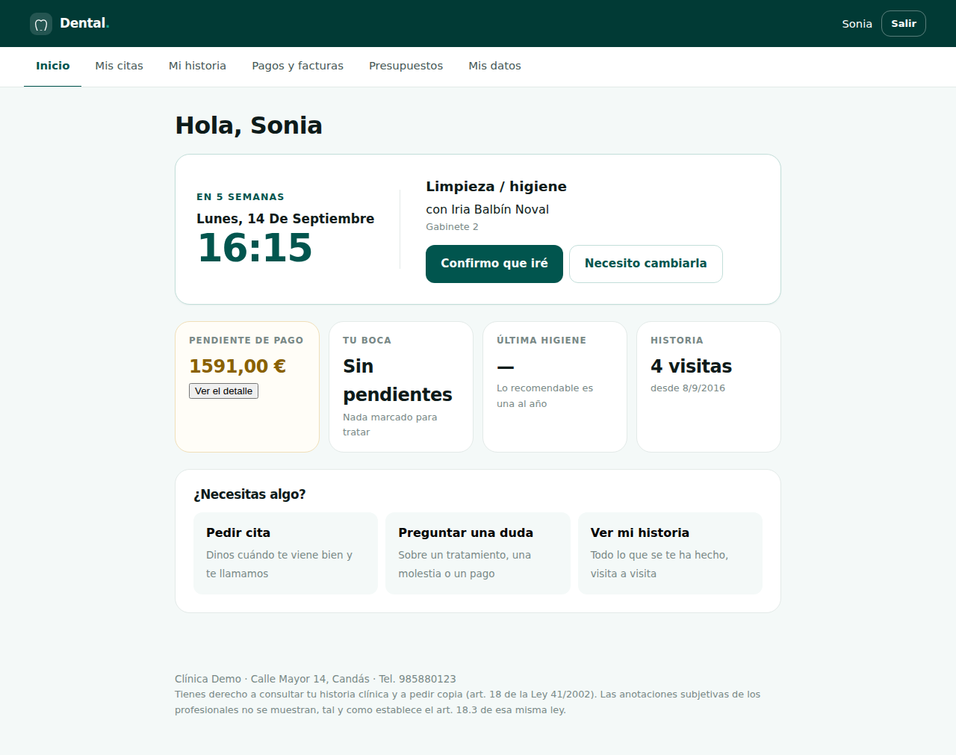Click the HISTORIA card label
The image size is (956, 755).
(x=677, y=340)
